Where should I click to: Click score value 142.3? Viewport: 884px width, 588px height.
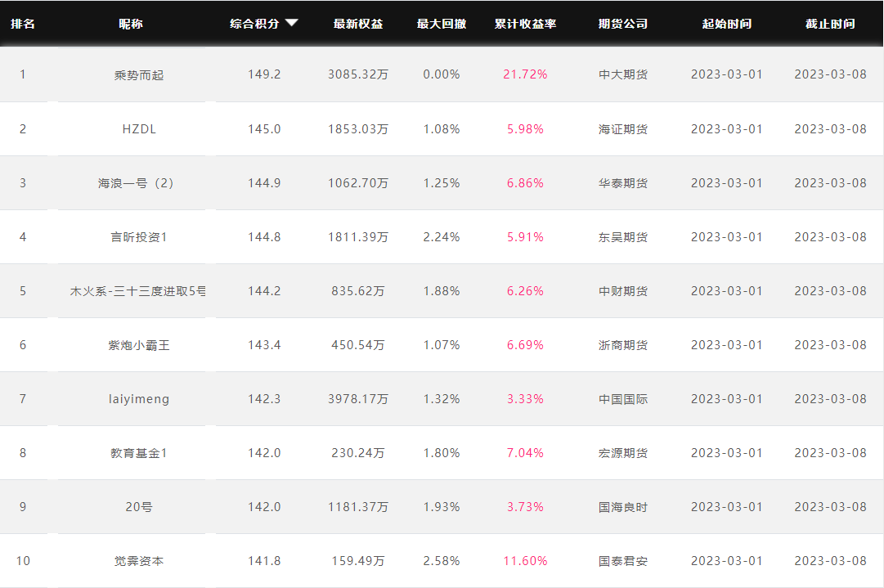(264, 399)
